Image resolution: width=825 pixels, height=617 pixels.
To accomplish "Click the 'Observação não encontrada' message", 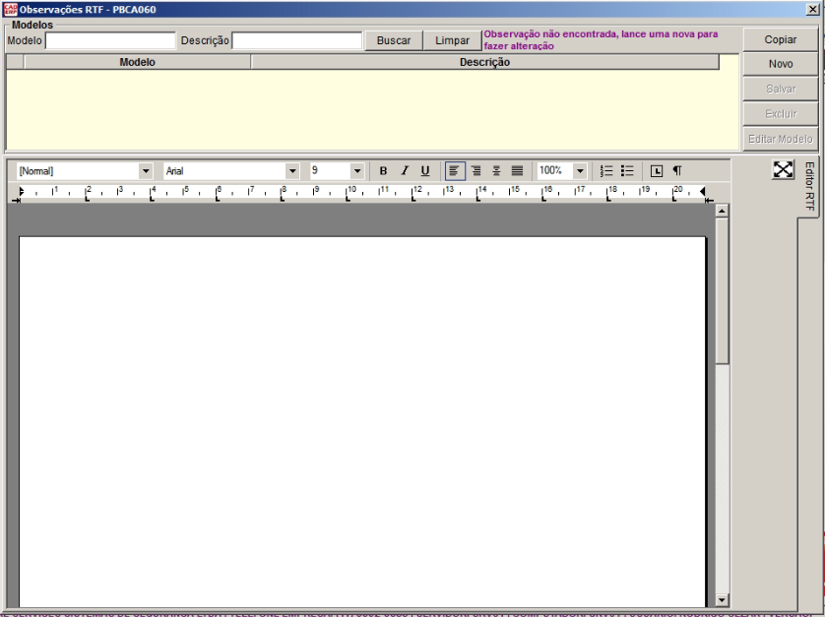I will 601,40.
